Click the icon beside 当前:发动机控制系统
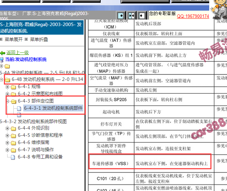This screenshot has height=191, width=227. (x=2, y=60)
